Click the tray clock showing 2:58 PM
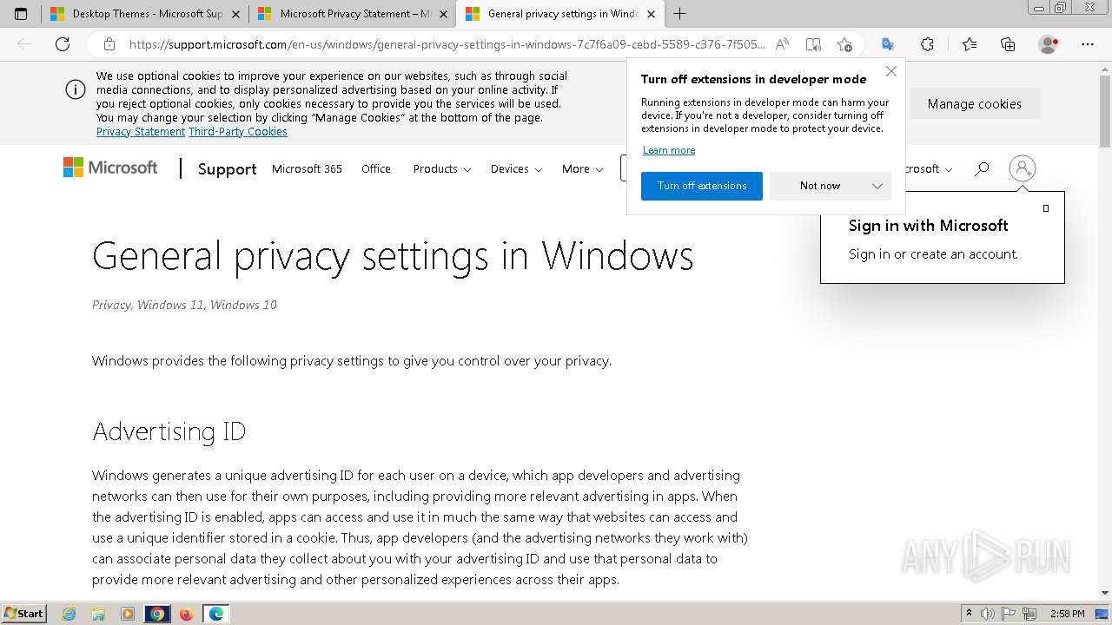This screenshot has height=625, width=1112. point(1068,614)
